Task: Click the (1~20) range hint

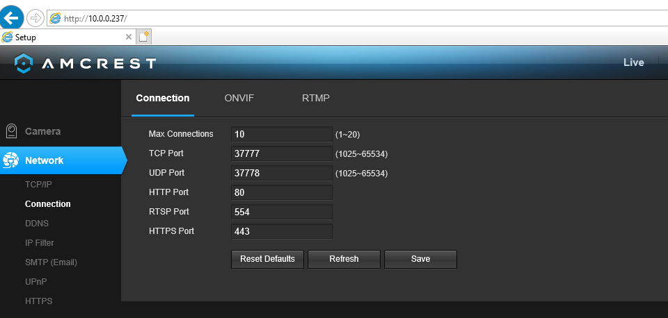Action: pos(348,135)
